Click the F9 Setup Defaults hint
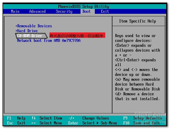 click(142, 118)
